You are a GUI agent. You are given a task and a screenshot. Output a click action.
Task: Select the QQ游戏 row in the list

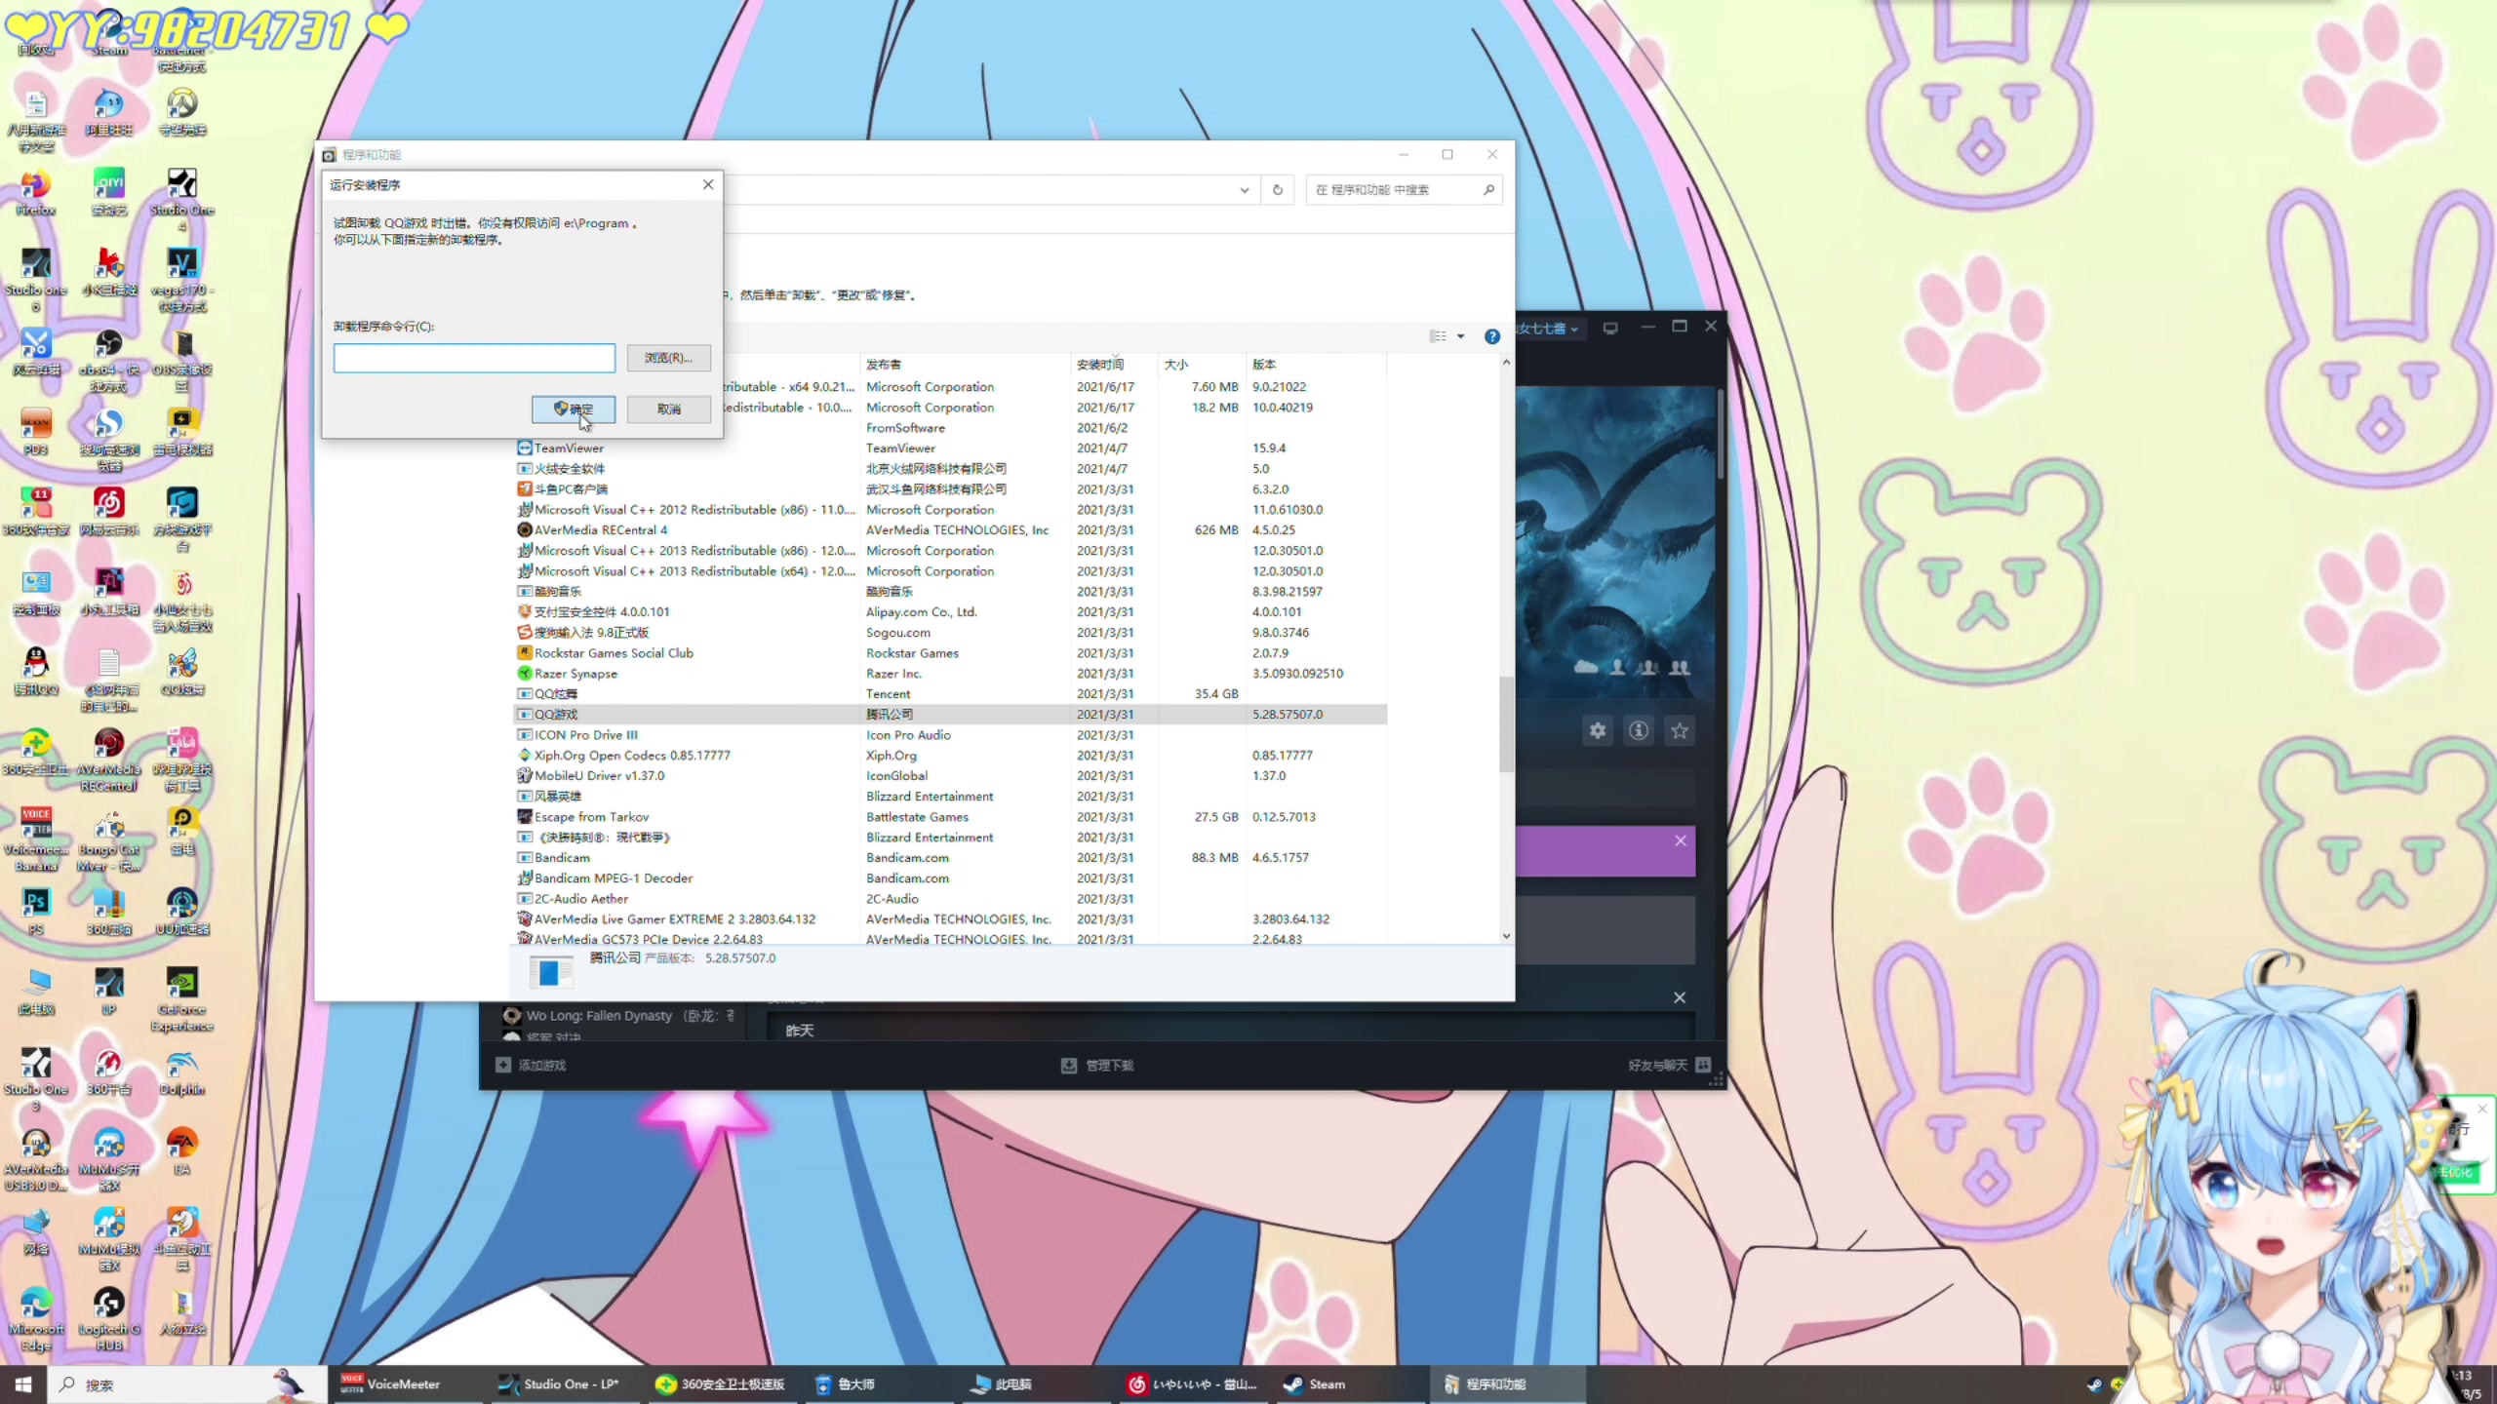point(950,715)
